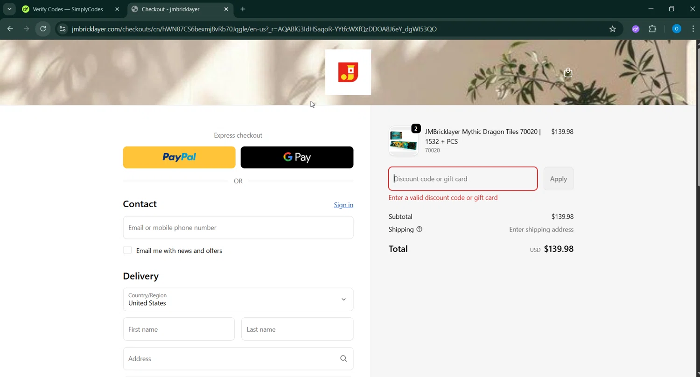
Task: Click the Address input field
Action: coord(238,358)
